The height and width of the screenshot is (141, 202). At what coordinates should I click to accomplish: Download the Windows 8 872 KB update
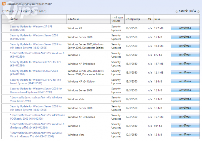185,55
